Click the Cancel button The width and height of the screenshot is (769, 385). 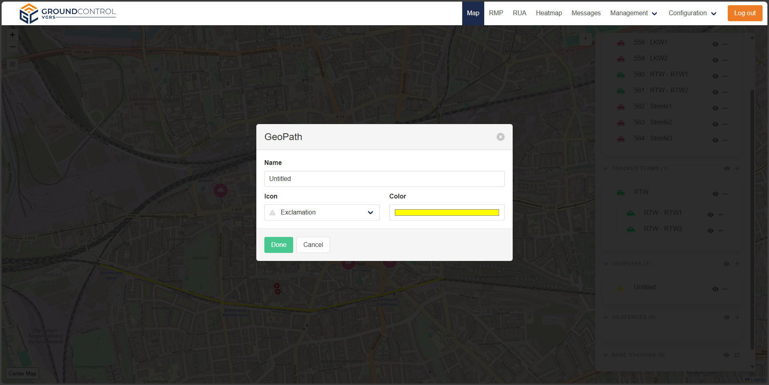coord(313,245)
